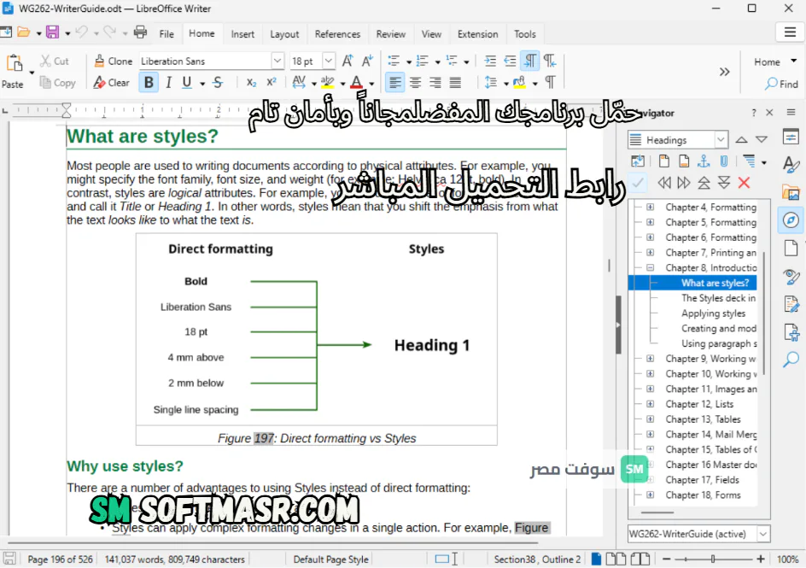Move to next element in Navigator
The image size is (806, 568).
[762, 139]
